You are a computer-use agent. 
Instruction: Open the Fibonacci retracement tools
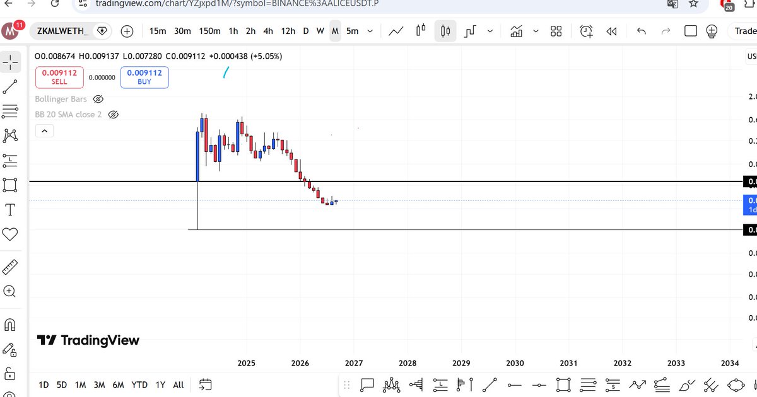pos(9,111)
